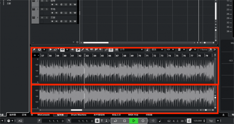The image size is (234, 124).
Task: Open the window layout dropdown in toolbar
Action: [x=192, y=49]
